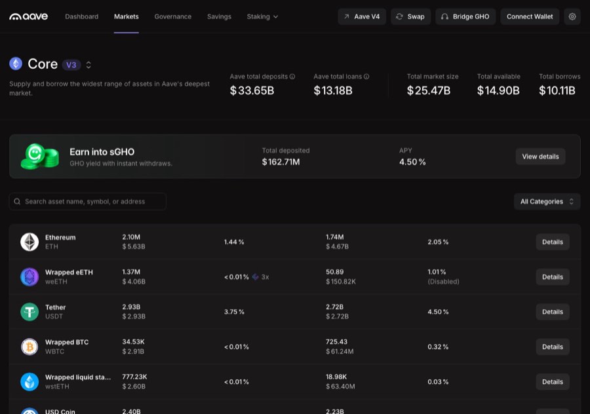Click the V3 version badge
The image size is (590, 414).
(x=71, y=65)
